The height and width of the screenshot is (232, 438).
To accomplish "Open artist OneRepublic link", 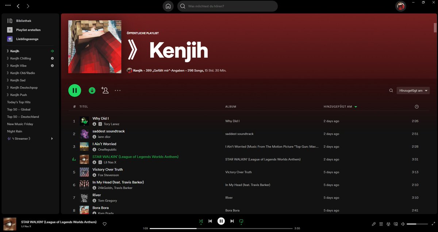I will coord(107,150).
